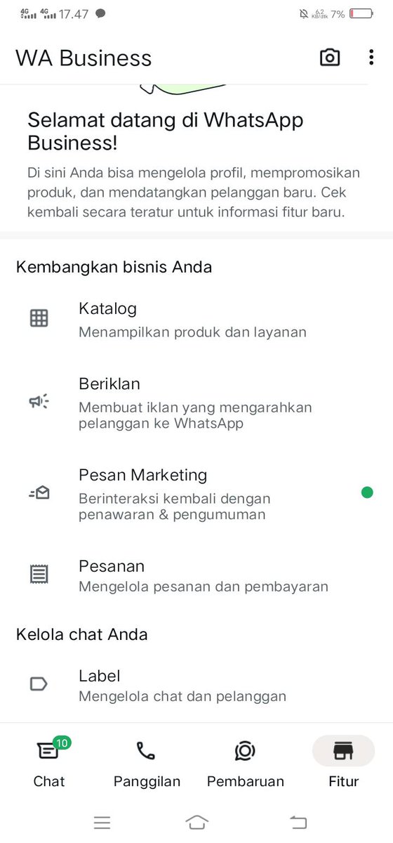Open the Label management option
The width and height of the screenshot is (393, 843).
click(x=196, y=685)
